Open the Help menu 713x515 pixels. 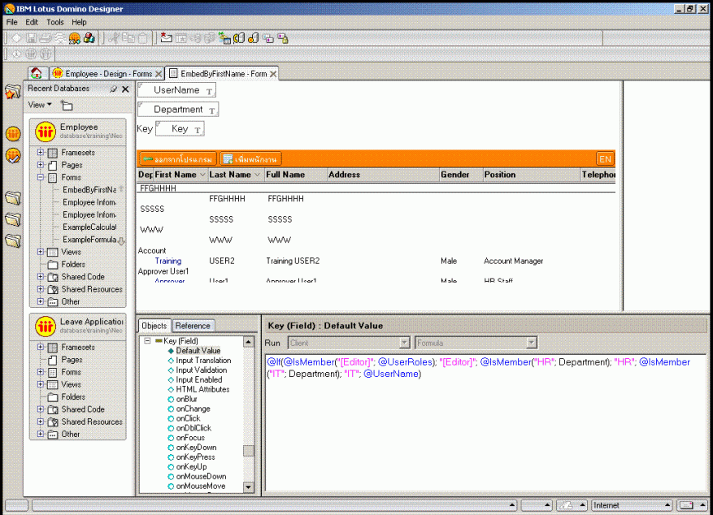pyautogui.click(x=79, y=22)
